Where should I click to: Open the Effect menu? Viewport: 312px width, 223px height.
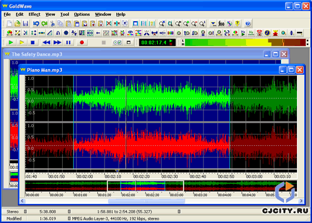tap(34, 15)
